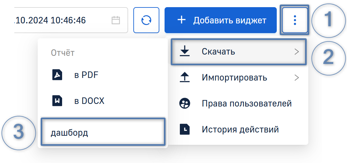Click the action history document icon
347x163 pixels.
point(185,130)
